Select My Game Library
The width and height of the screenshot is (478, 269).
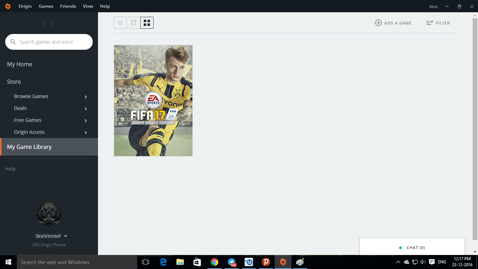[x=49, y=147]
